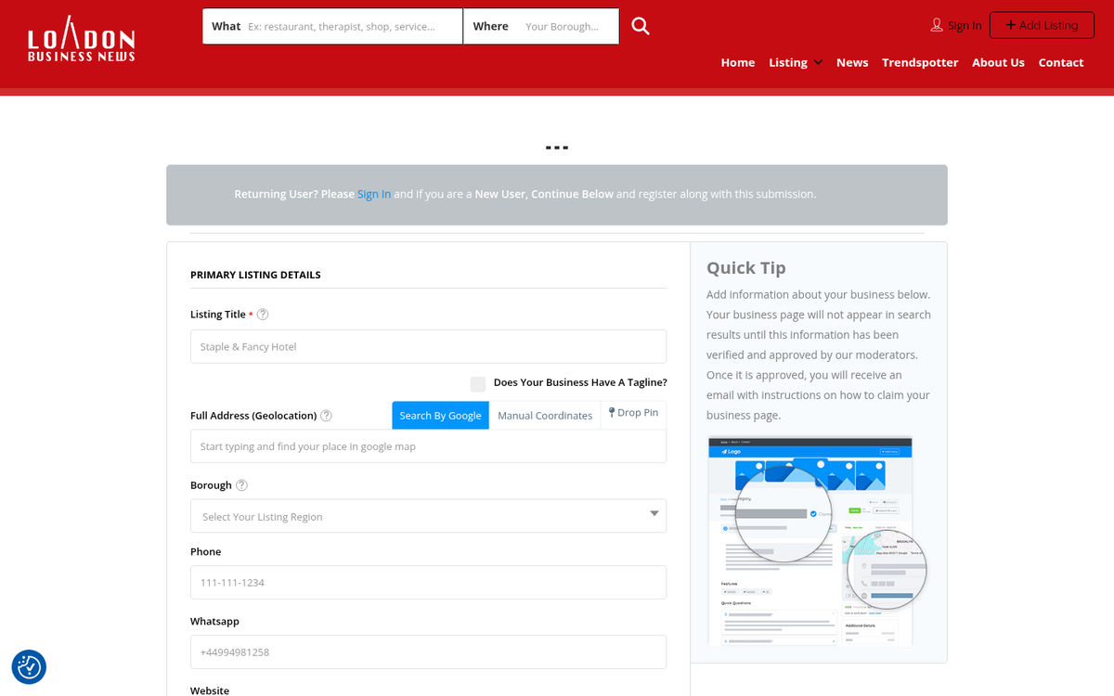Click the accessibility widget icon

29,666
